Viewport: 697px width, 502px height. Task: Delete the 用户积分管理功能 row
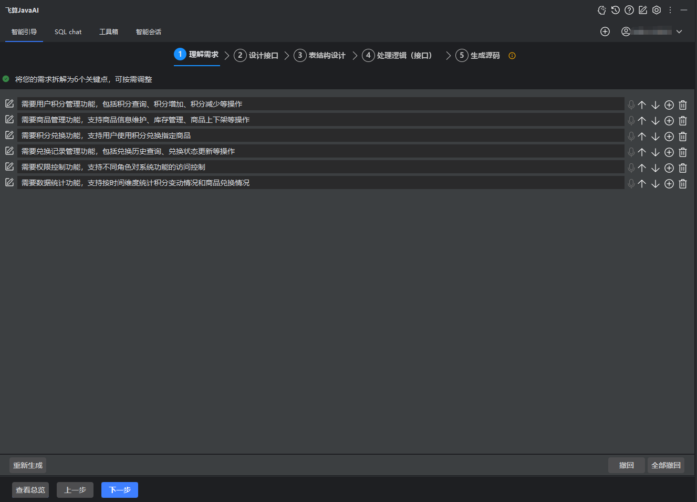coord(683,105)
